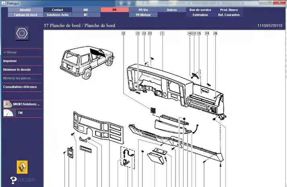Open the Dialogys help question mark icon
The image size is (287, 187).
click(x=13, y=180)
